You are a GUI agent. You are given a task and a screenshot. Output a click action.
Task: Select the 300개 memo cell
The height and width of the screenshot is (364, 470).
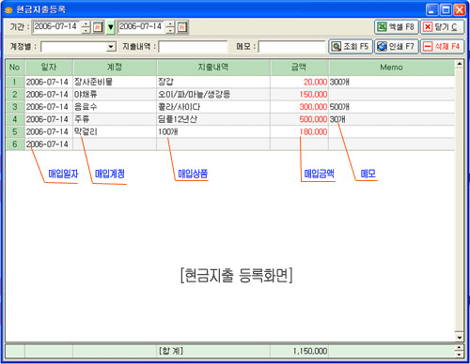(x=392, y=82)
